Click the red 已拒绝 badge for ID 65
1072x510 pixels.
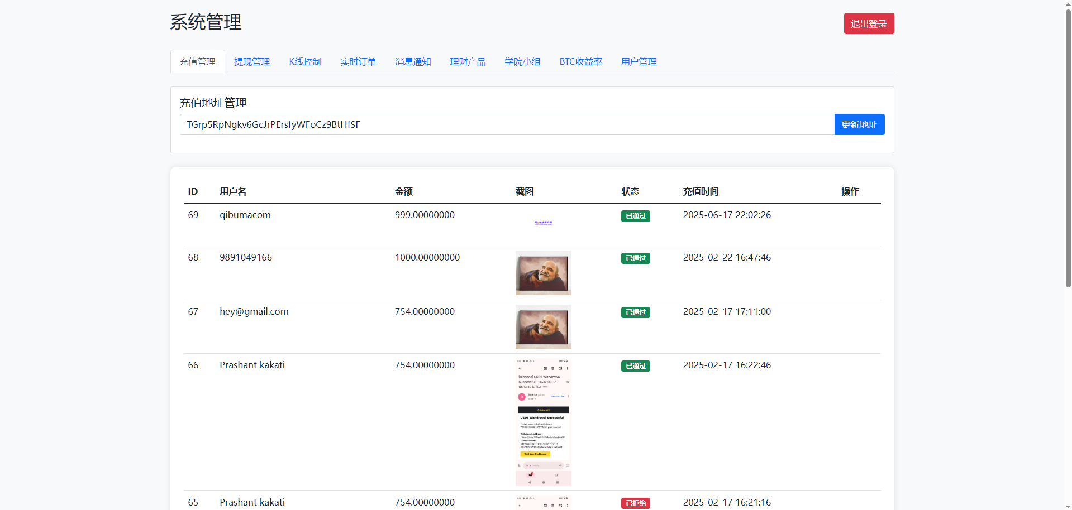tap(635, 503)
